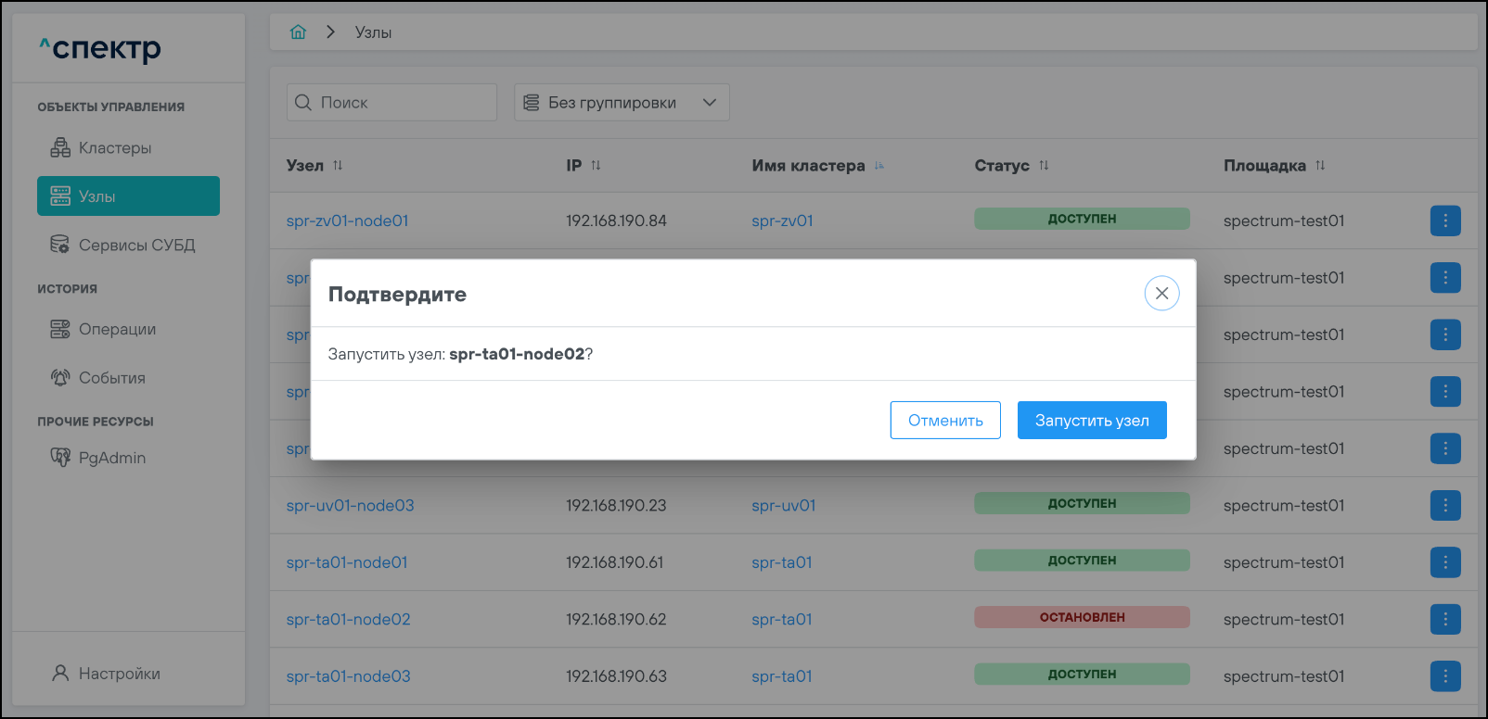Open События in the sidebar
The image size is (1488, 719).
111,378
